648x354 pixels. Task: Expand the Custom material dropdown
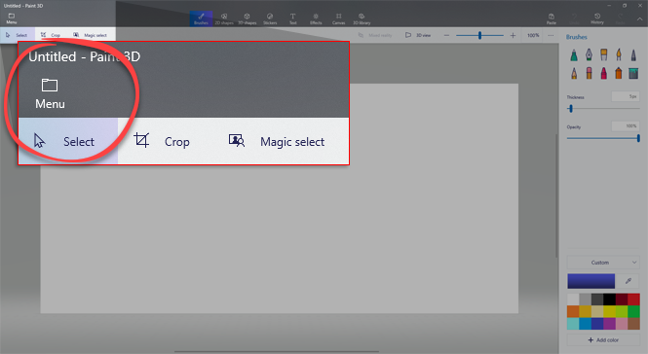coord(603,263)
